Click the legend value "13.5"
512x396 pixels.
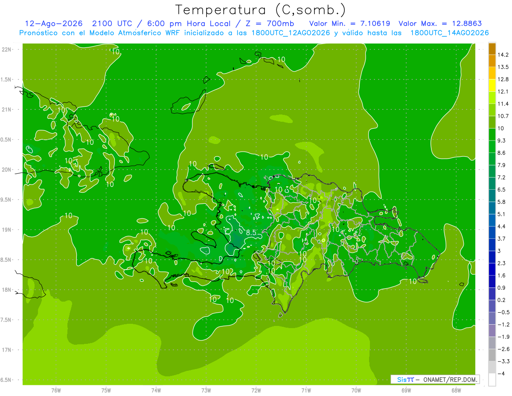coord(503,67)
